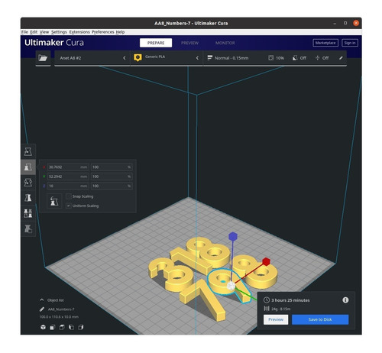Edit the X size mm field
The width and height of the screenshot is (382, 353).
pyautogui.click(x=68, y=167)
